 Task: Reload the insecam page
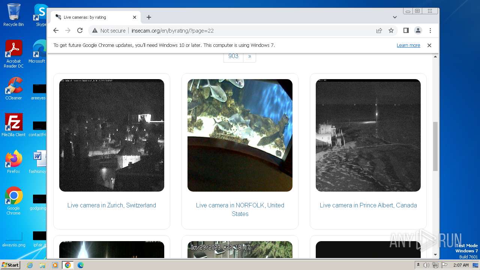tap(80, 31)
